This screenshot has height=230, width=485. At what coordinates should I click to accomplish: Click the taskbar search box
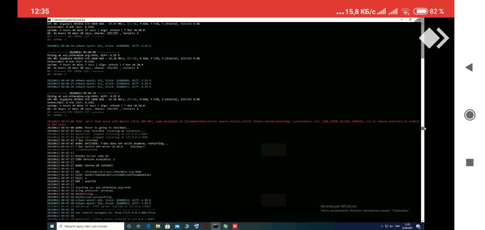pos(90,226)
